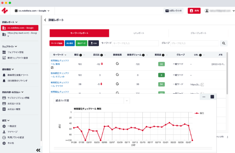Image resolution: width=235 pixels, height=153 pixels.
Task: Open keyword link 検索順位チェックツール タブレット
Action: pos(60,75)
